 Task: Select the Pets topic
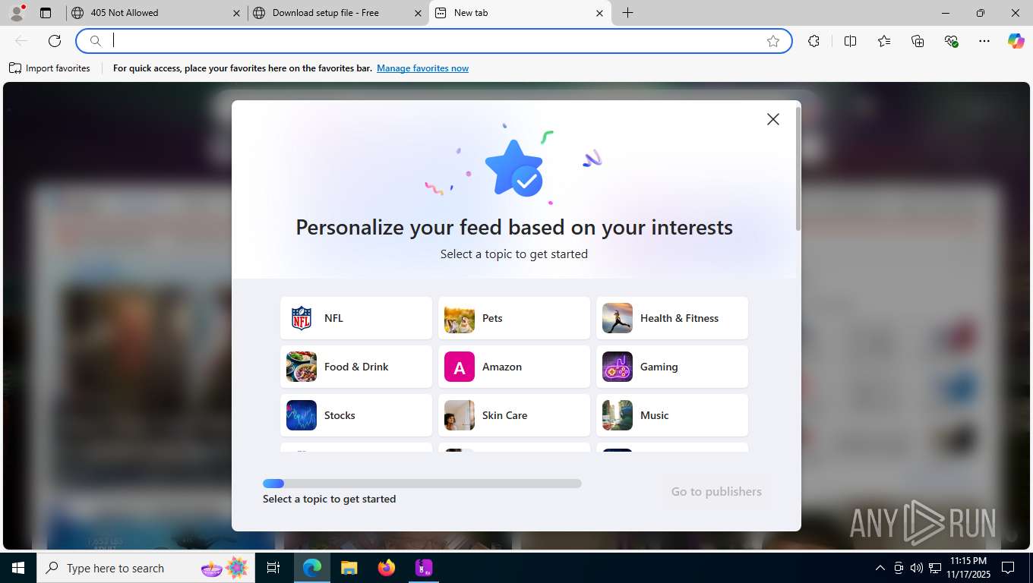tap(514, 318)
